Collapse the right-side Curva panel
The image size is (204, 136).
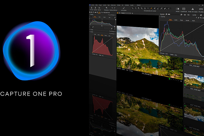160,17
